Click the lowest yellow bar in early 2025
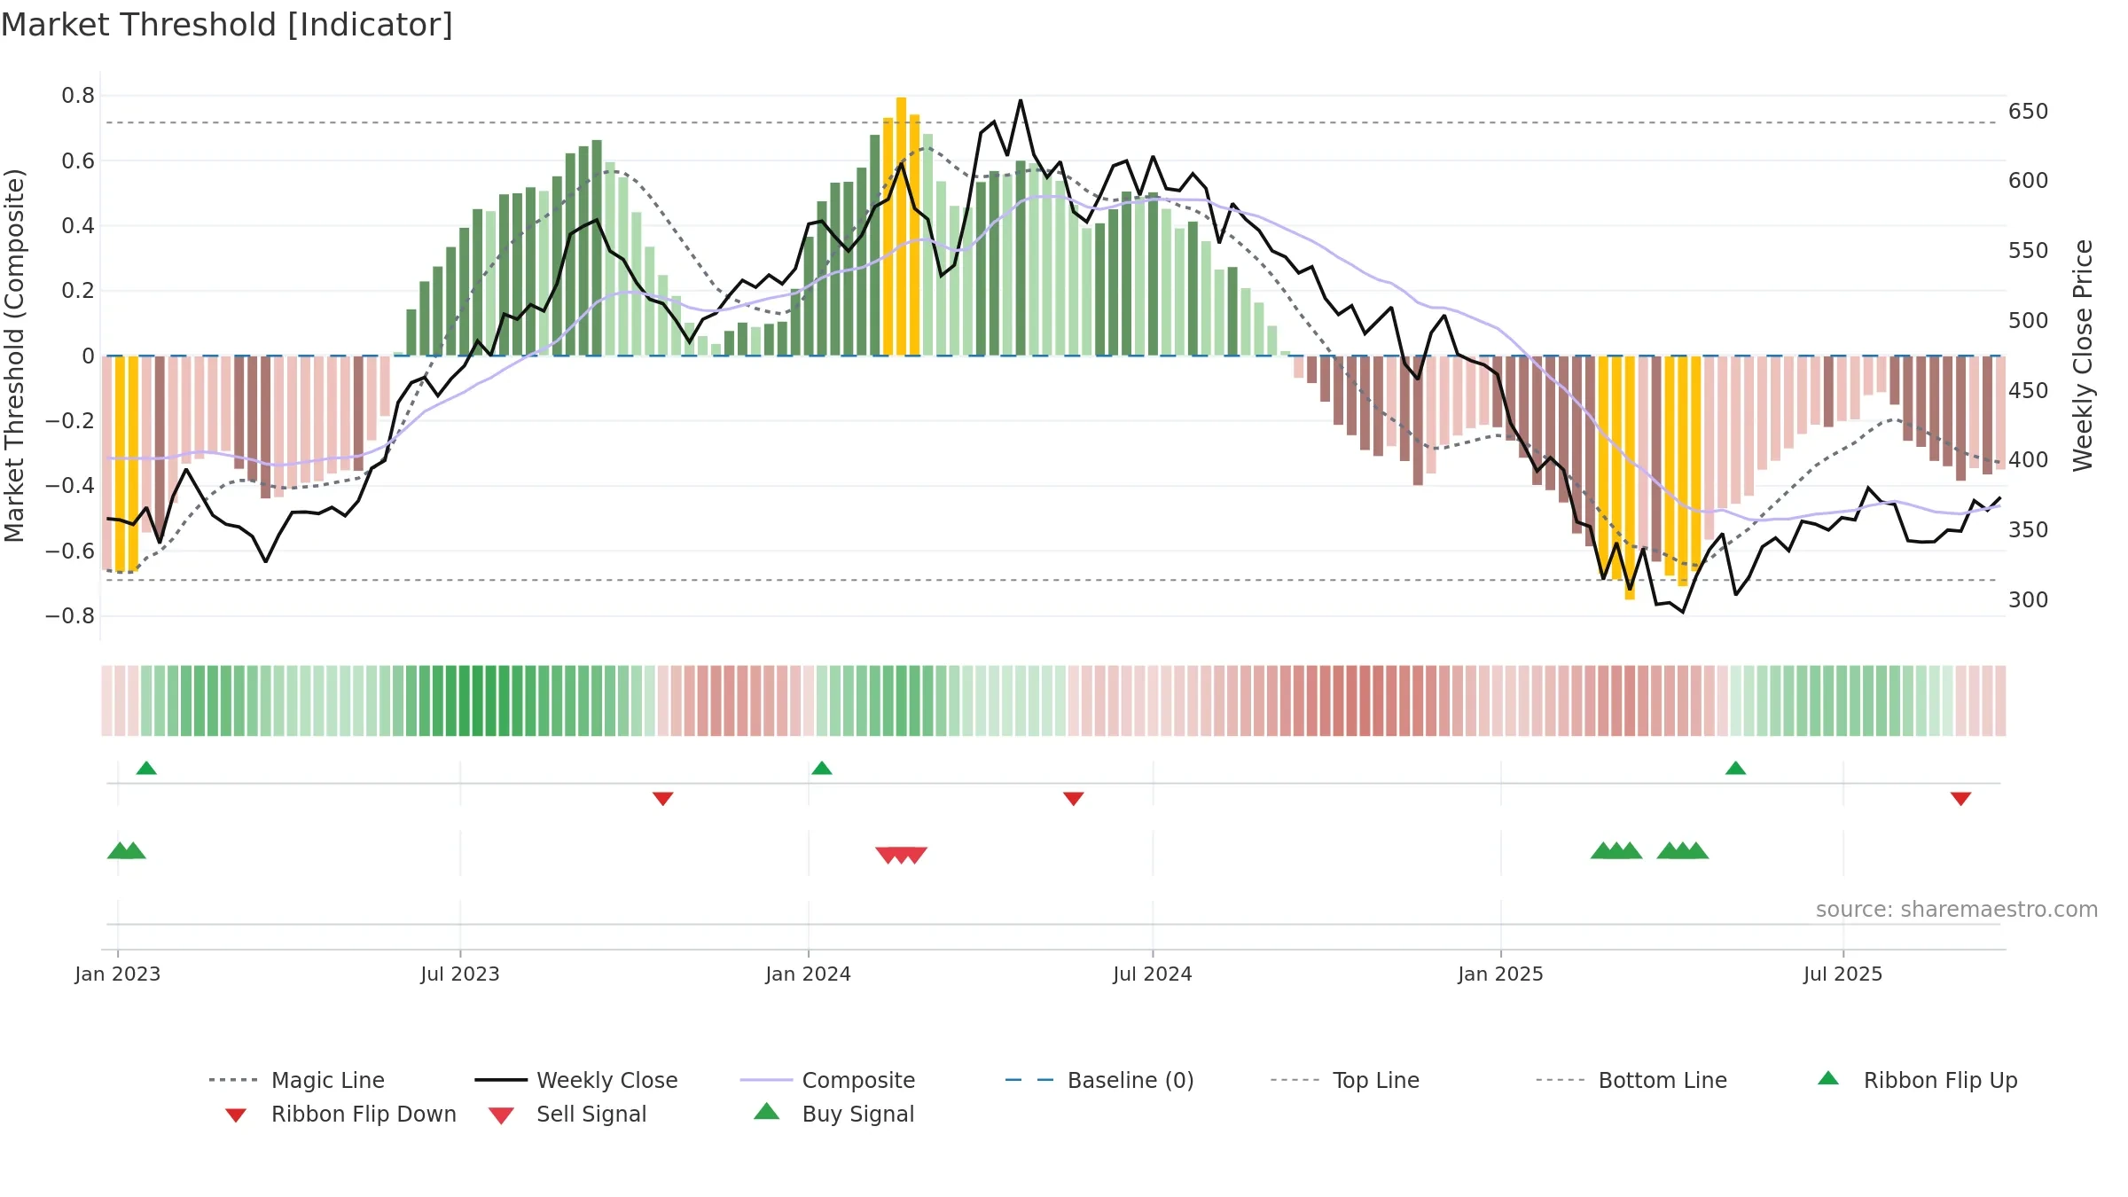 coord(1630,478)
